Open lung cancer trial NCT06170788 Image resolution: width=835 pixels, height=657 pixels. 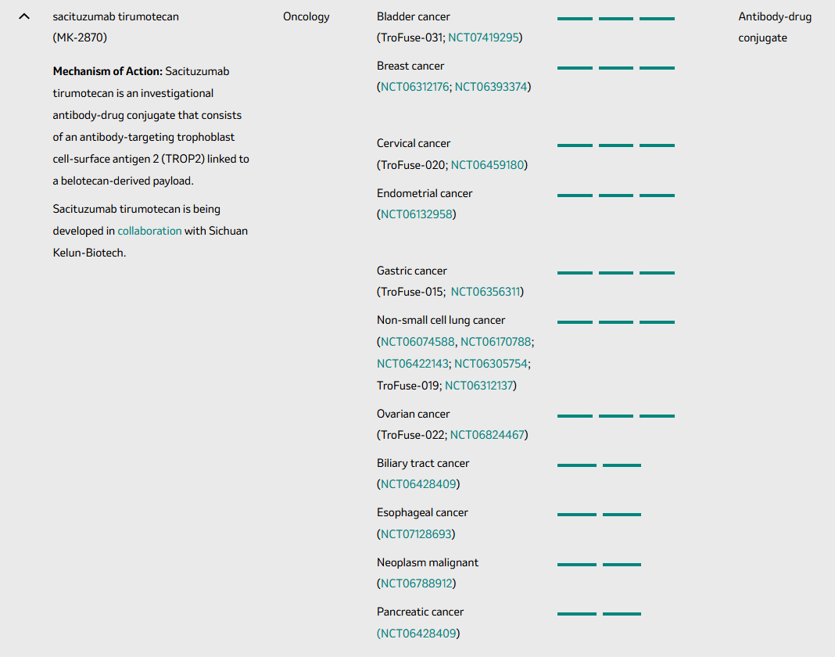[x=496, y=342]
